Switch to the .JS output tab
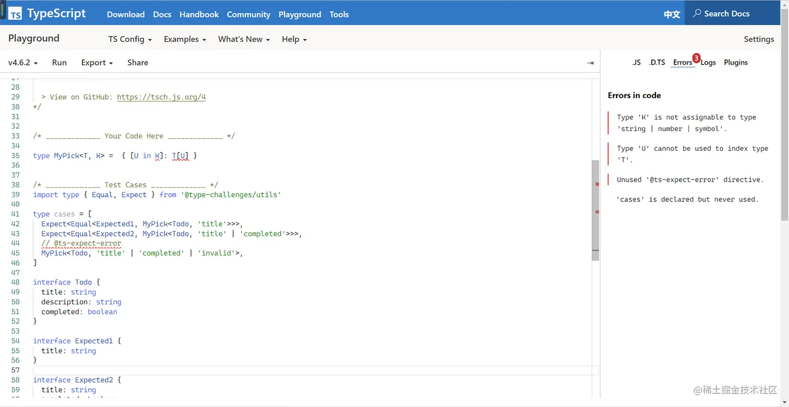The width and height of the screenshot is (789, 407). click(636, 63)
